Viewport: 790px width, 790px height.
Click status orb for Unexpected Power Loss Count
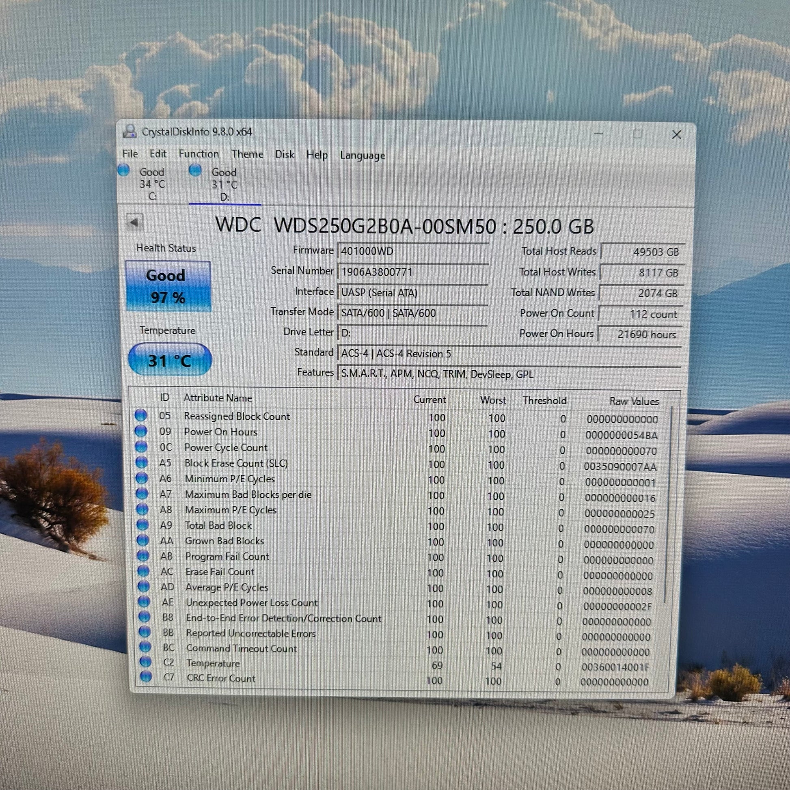pyautogui.click(x=144, y=602)
